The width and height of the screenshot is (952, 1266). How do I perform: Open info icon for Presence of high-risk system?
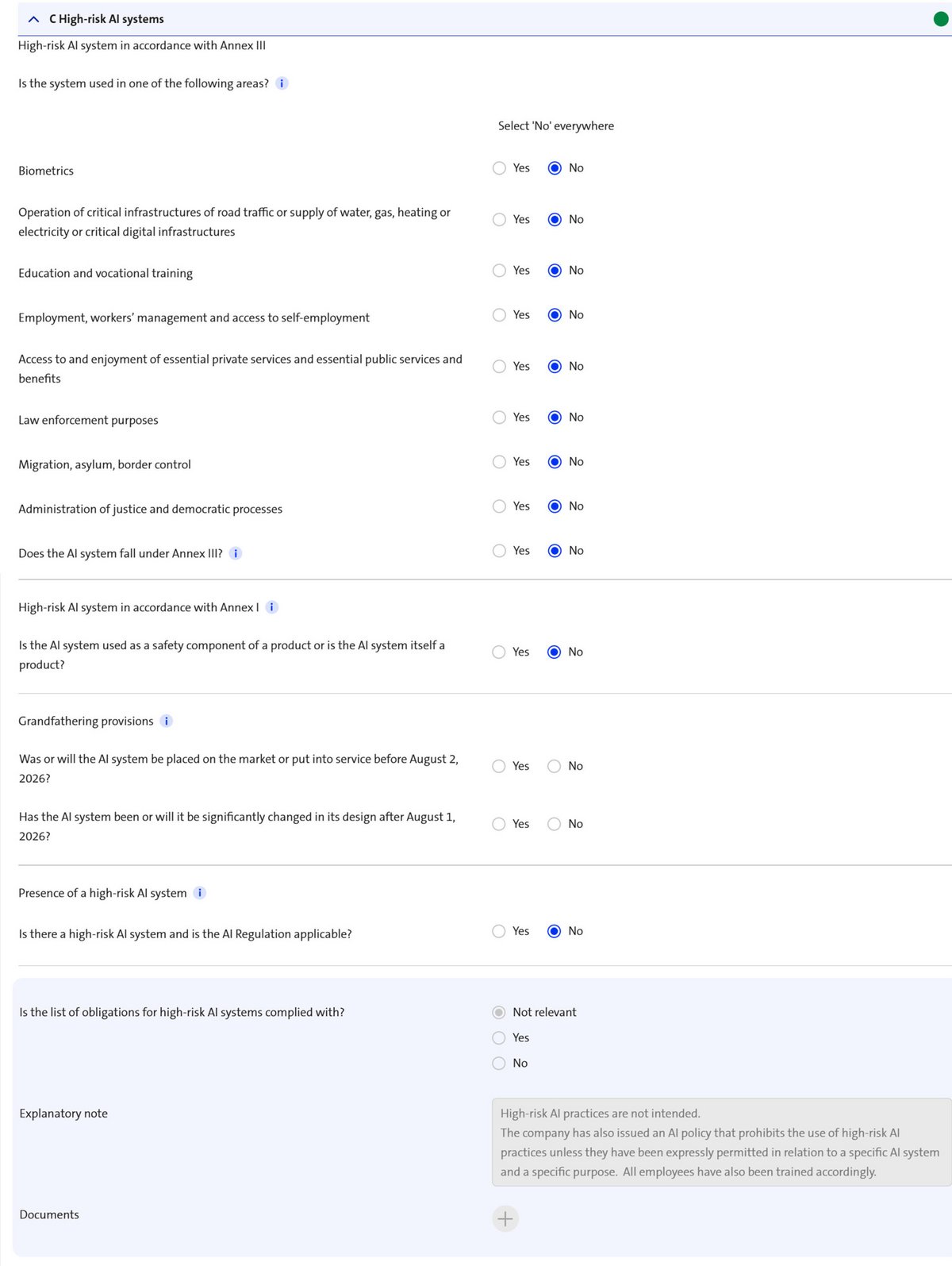coord(200,893)
